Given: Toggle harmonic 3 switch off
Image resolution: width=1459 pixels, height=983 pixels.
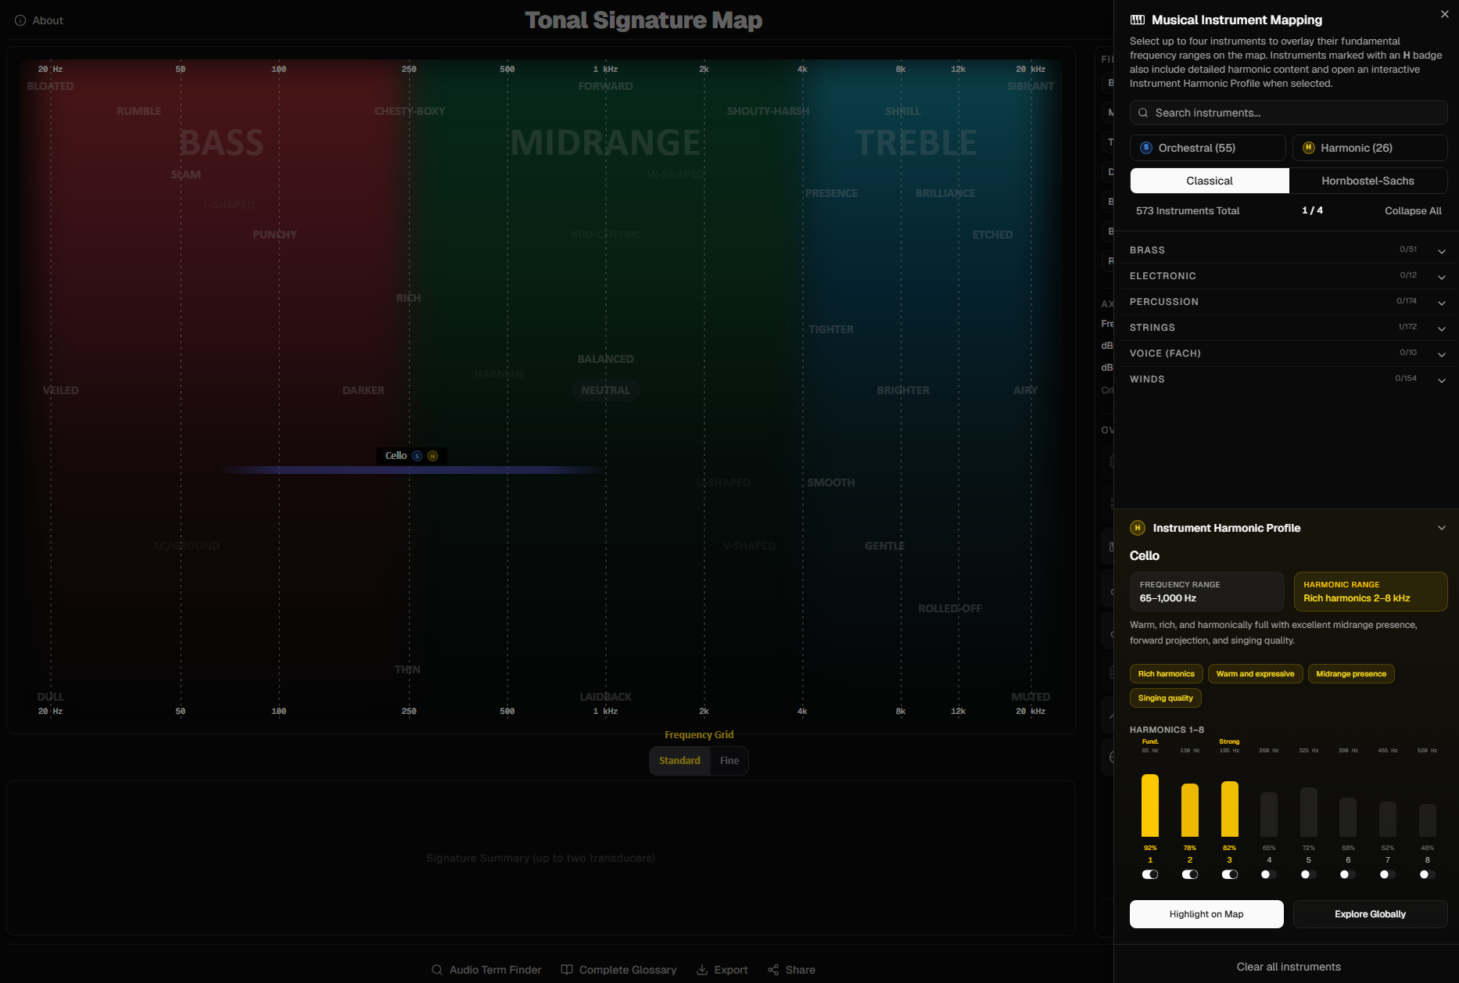Looking at the screenshot, I should tap(1230, 874).
